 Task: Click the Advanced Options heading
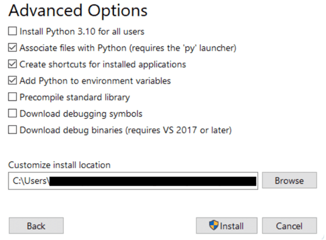tap(78, 11)
